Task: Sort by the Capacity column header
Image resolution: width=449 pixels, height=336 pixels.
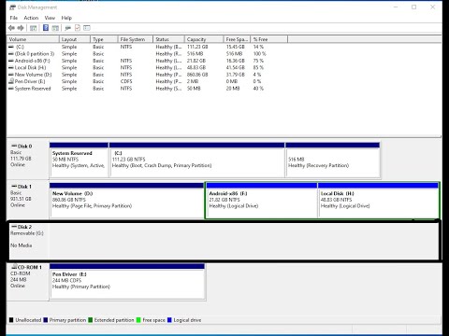Action: pos(204,39)
